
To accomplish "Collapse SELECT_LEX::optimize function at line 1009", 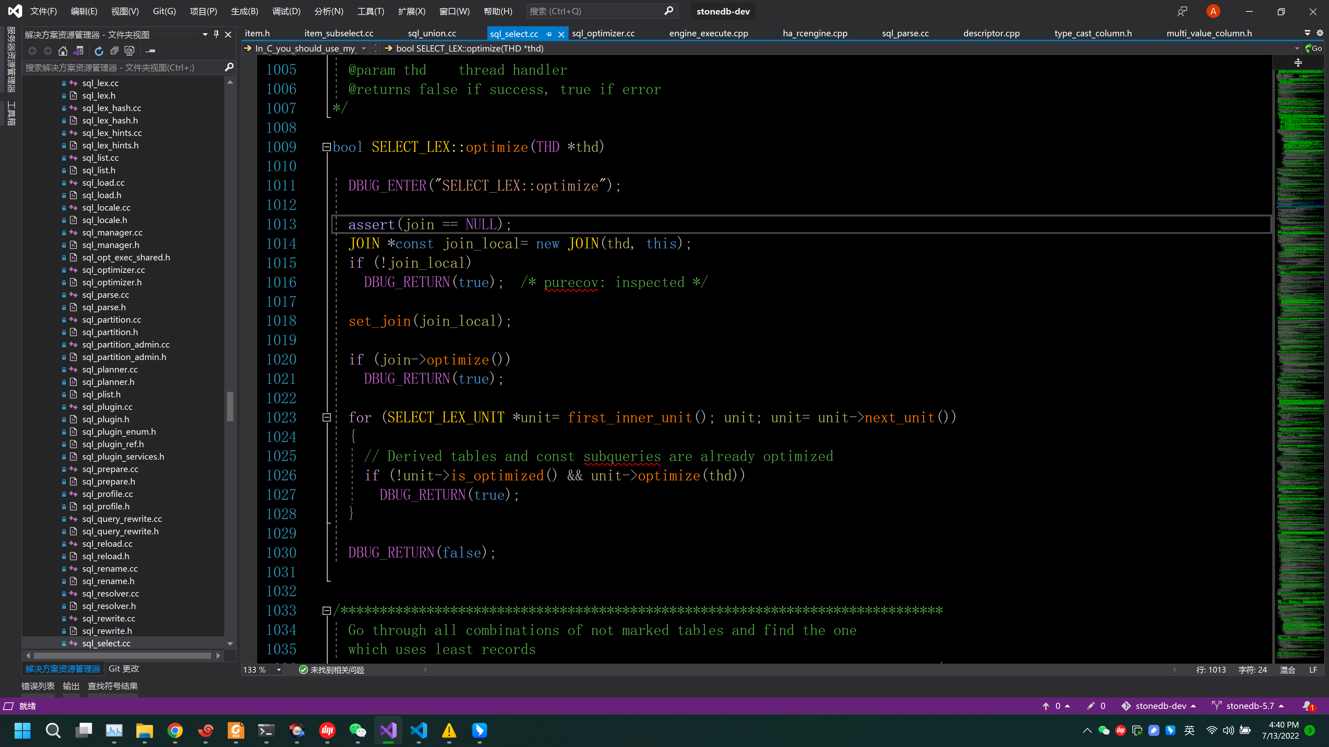I will coord(326,147).
